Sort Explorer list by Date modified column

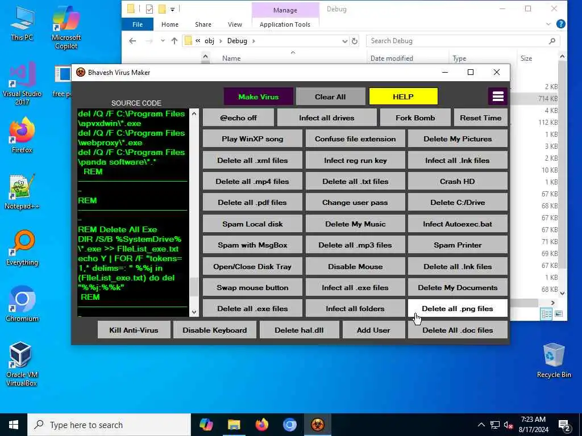click(x=392, y=58)
